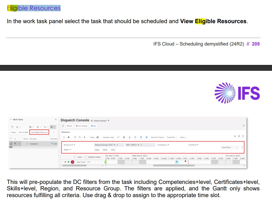Click the Clear filter button

(x=113, y=150)
